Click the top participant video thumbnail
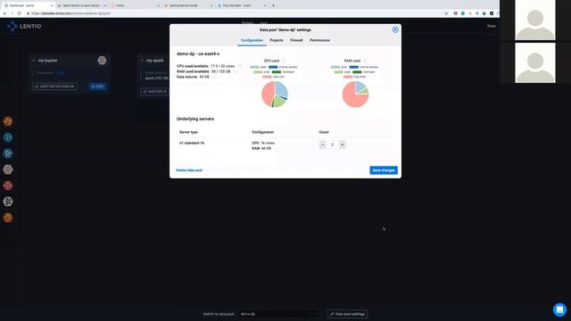The image size is (571, 321). [535, 20]
